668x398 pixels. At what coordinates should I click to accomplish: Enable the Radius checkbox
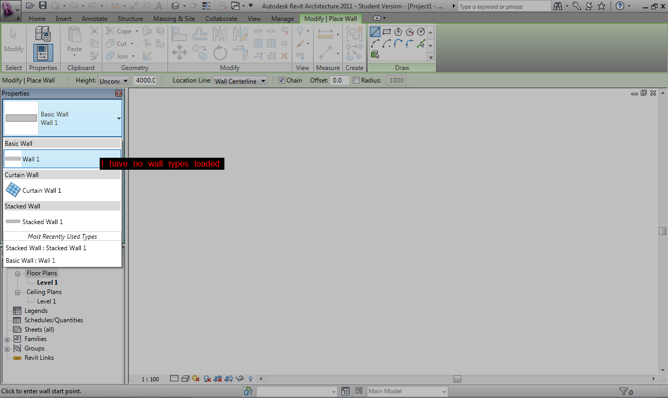tap(356, 80)
